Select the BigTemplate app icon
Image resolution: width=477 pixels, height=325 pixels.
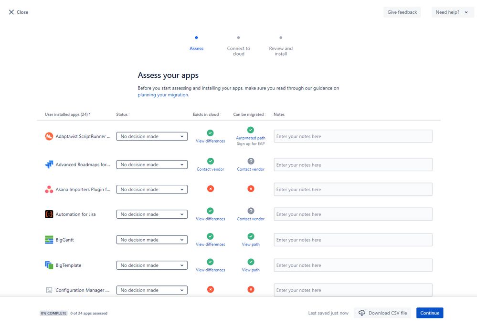coord(49,265)
